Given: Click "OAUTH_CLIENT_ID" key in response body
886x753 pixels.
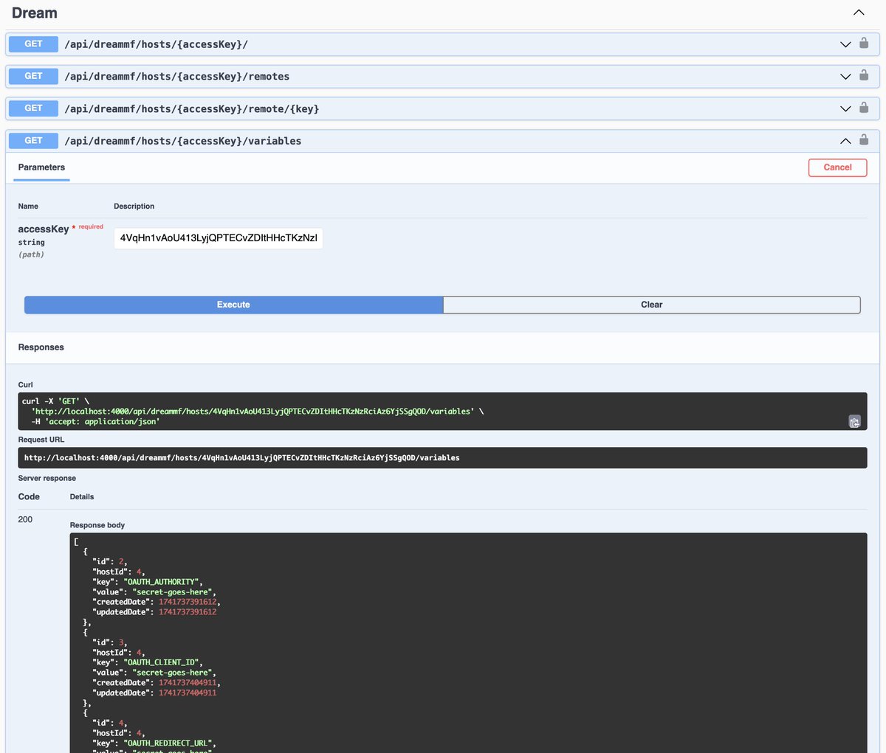Looking at the screenshot, I should pos(162,662).
